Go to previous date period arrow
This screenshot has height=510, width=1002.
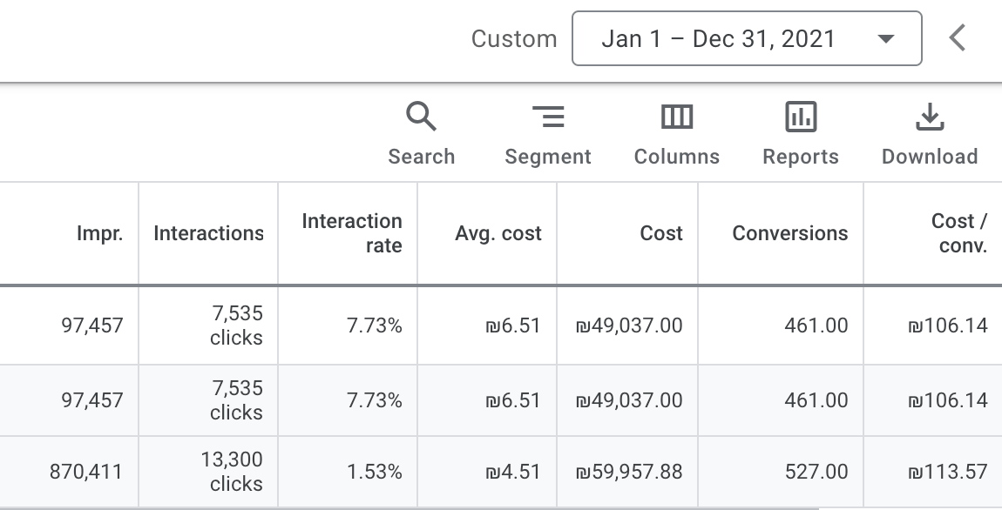pos(958,38)
